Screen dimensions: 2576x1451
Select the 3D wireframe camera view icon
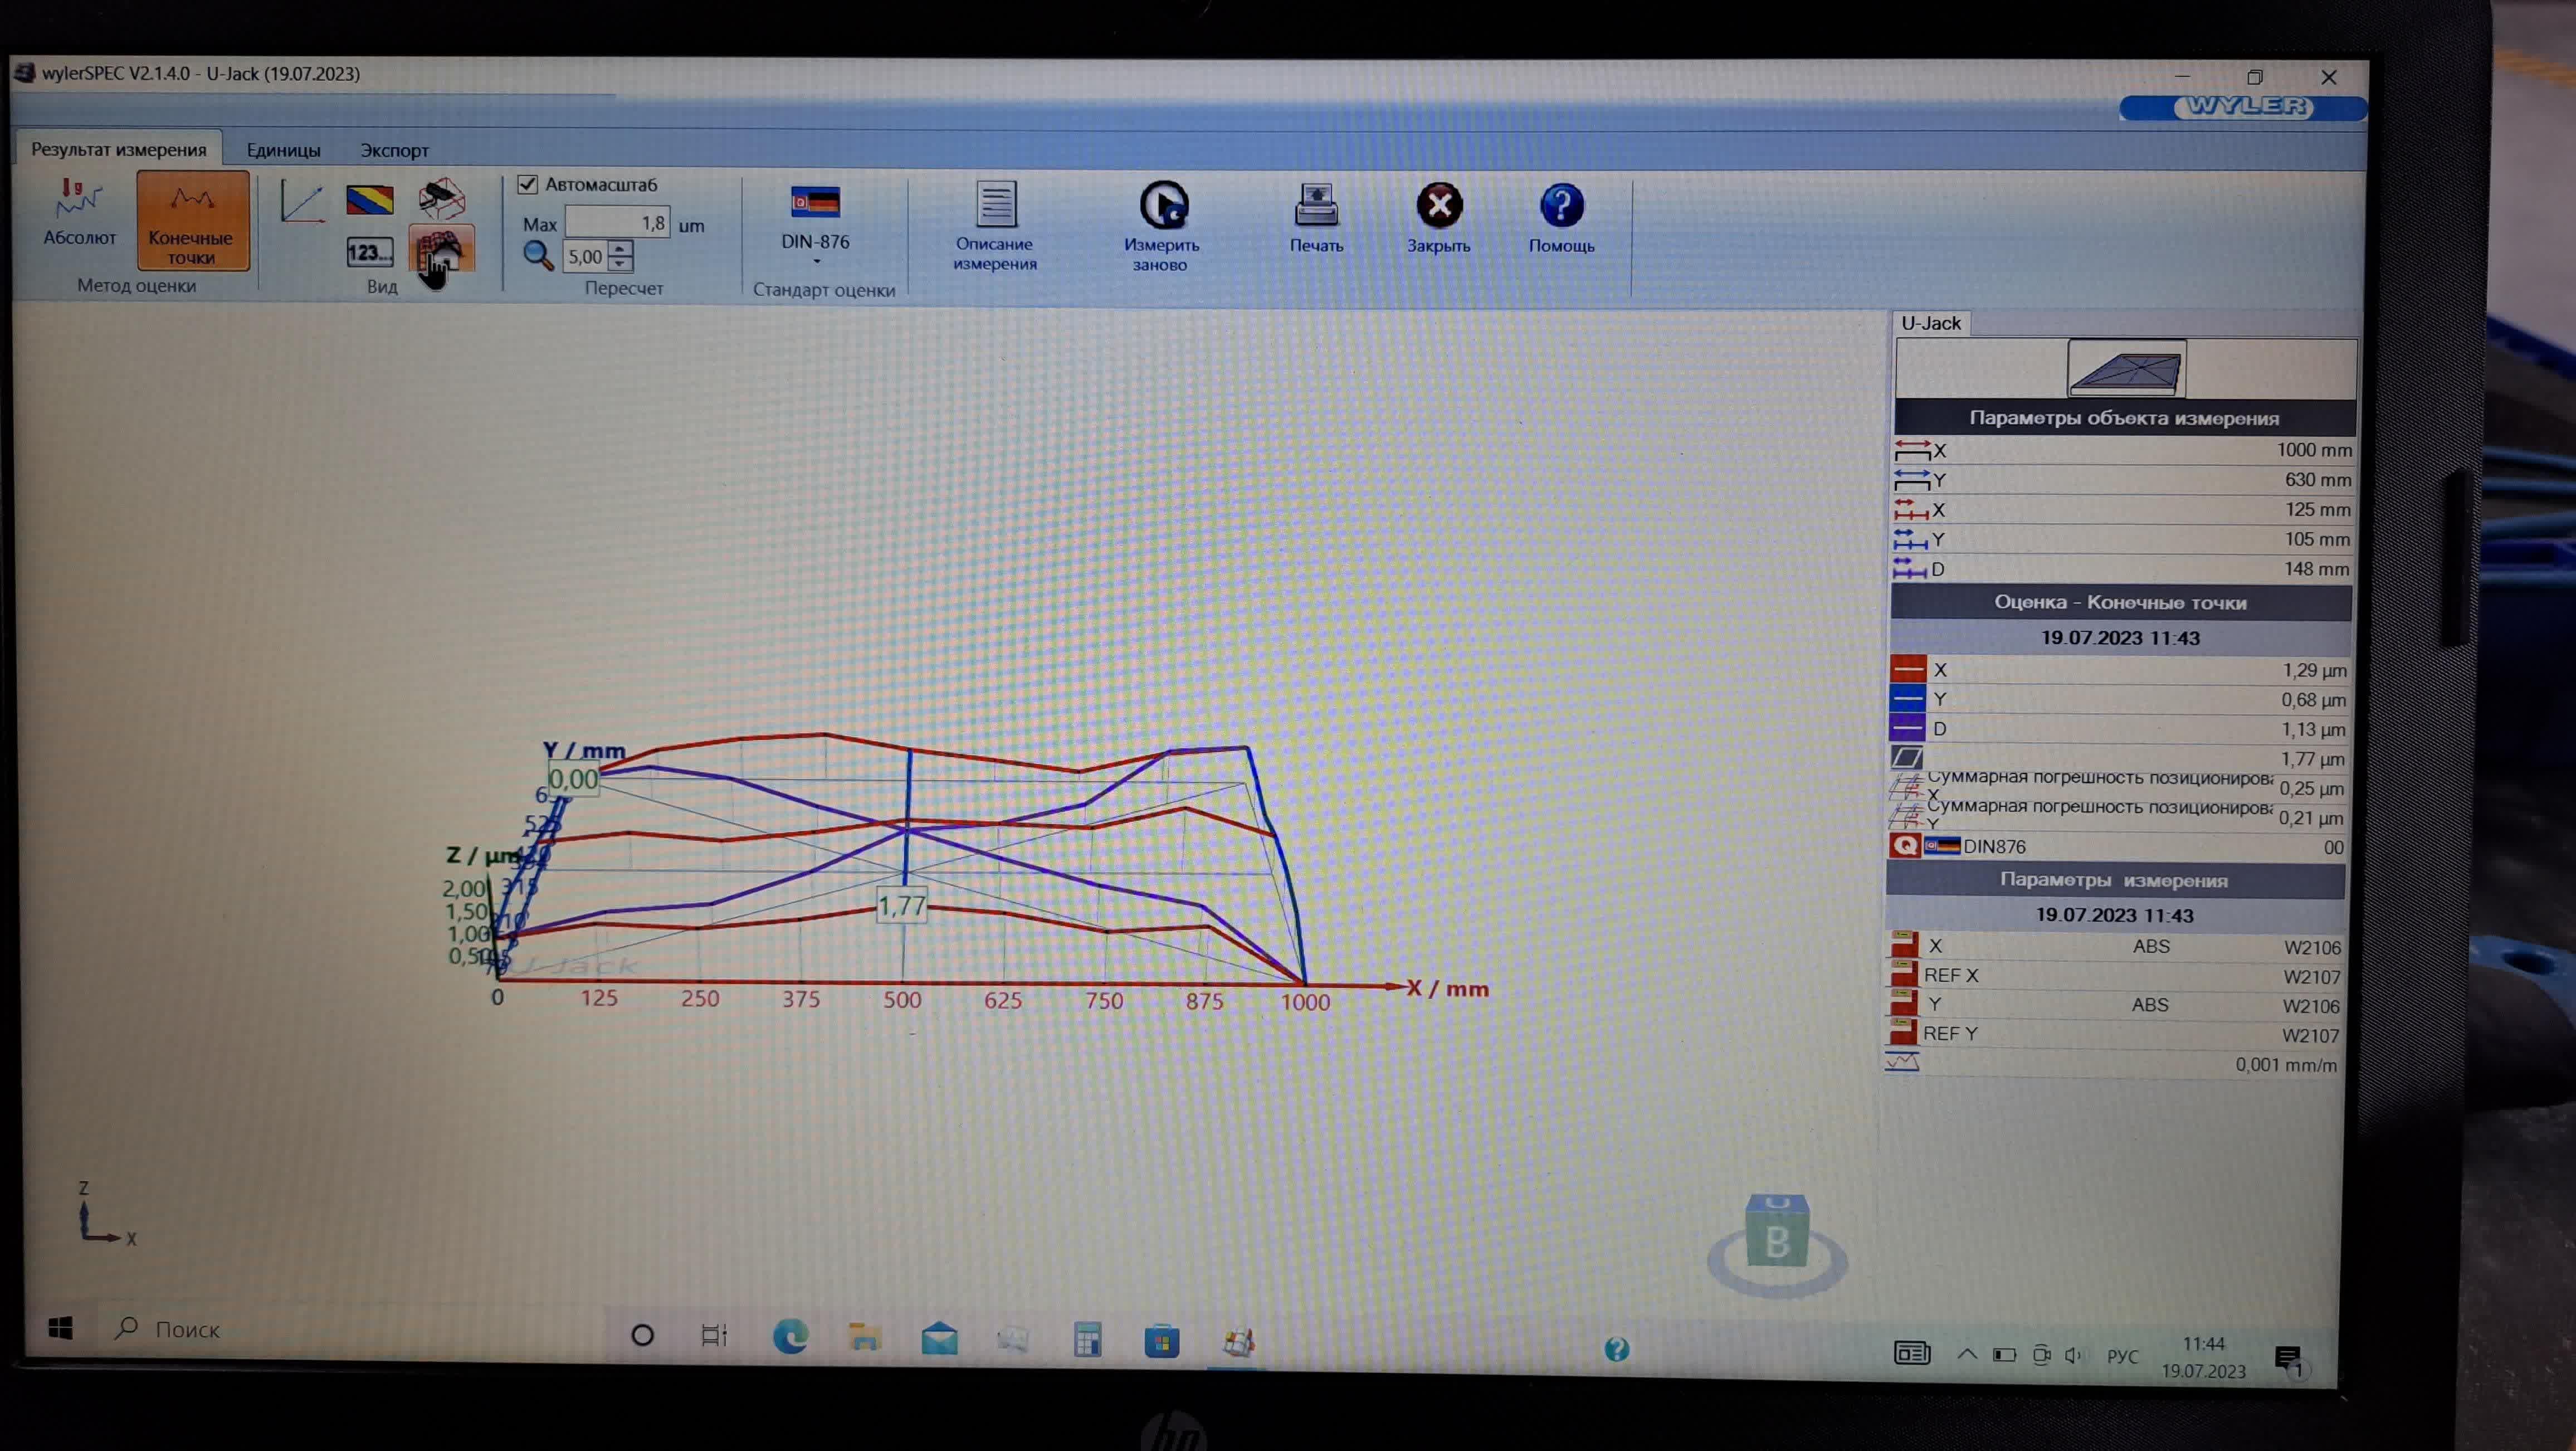pyautogui.click(x=441, y=199)
